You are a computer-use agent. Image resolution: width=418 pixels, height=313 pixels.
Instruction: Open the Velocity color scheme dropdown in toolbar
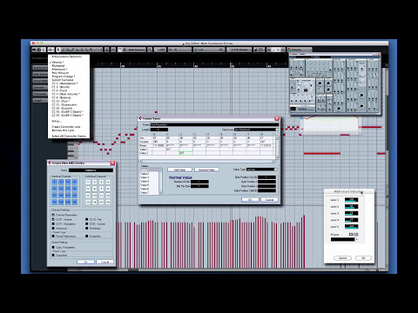[300, 50]
